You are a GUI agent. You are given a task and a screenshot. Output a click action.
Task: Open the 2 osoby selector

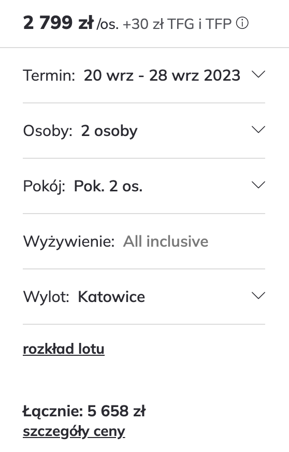click(109, 131)
